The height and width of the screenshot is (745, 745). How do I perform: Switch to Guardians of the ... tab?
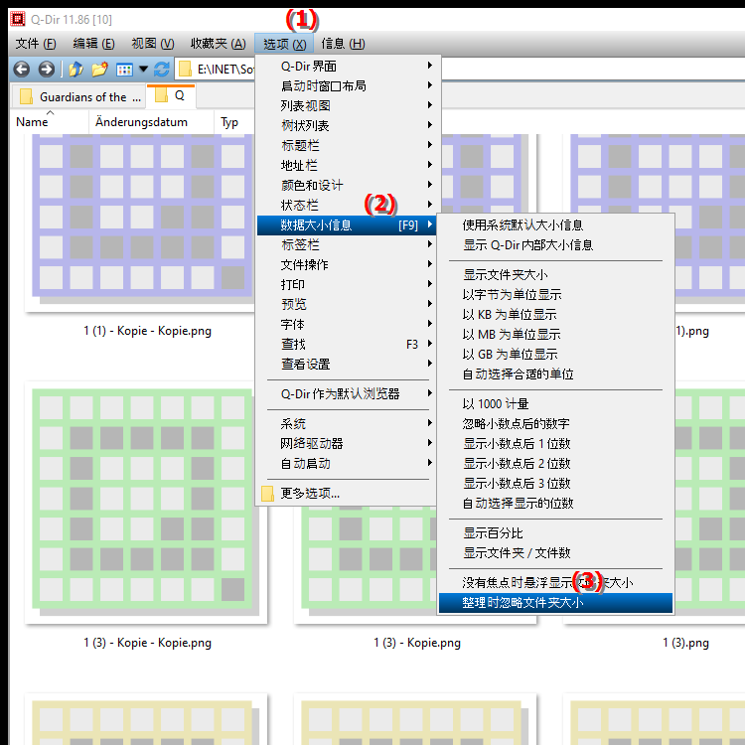pyautogui.click(x=78, y=97)
